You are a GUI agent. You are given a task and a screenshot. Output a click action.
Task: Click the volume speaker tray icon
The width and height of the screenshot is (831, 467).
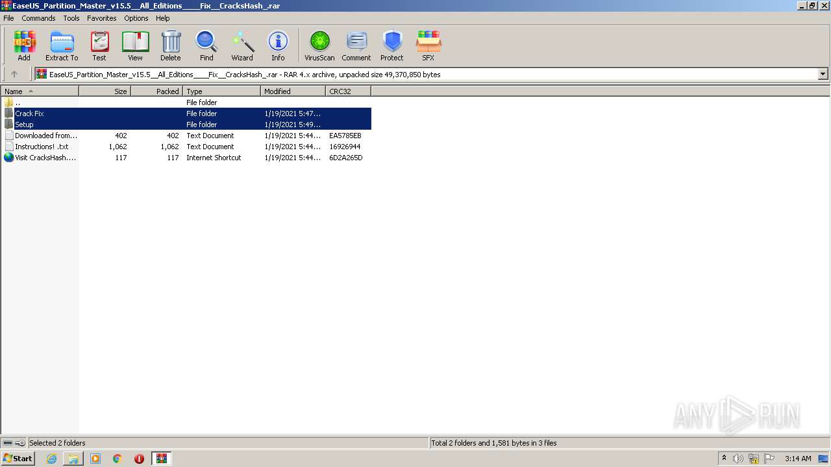[x=738, y=459]
